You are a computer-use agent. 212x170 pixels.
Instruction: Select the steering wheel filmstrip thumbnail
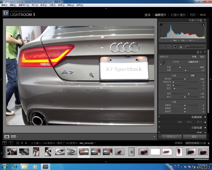point(12,152)
